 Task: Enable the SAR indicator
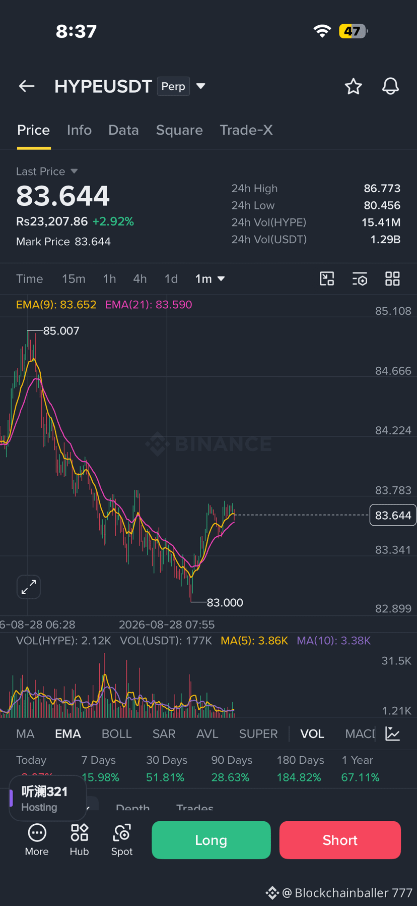coord(164,734)
